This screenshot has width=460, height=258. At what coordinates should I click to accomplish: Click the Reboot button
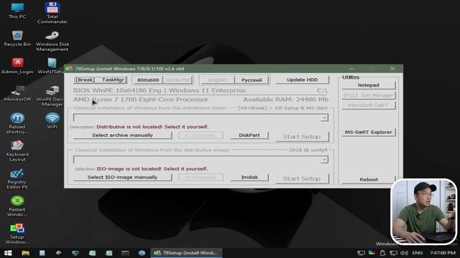click(x=369, y=179)
